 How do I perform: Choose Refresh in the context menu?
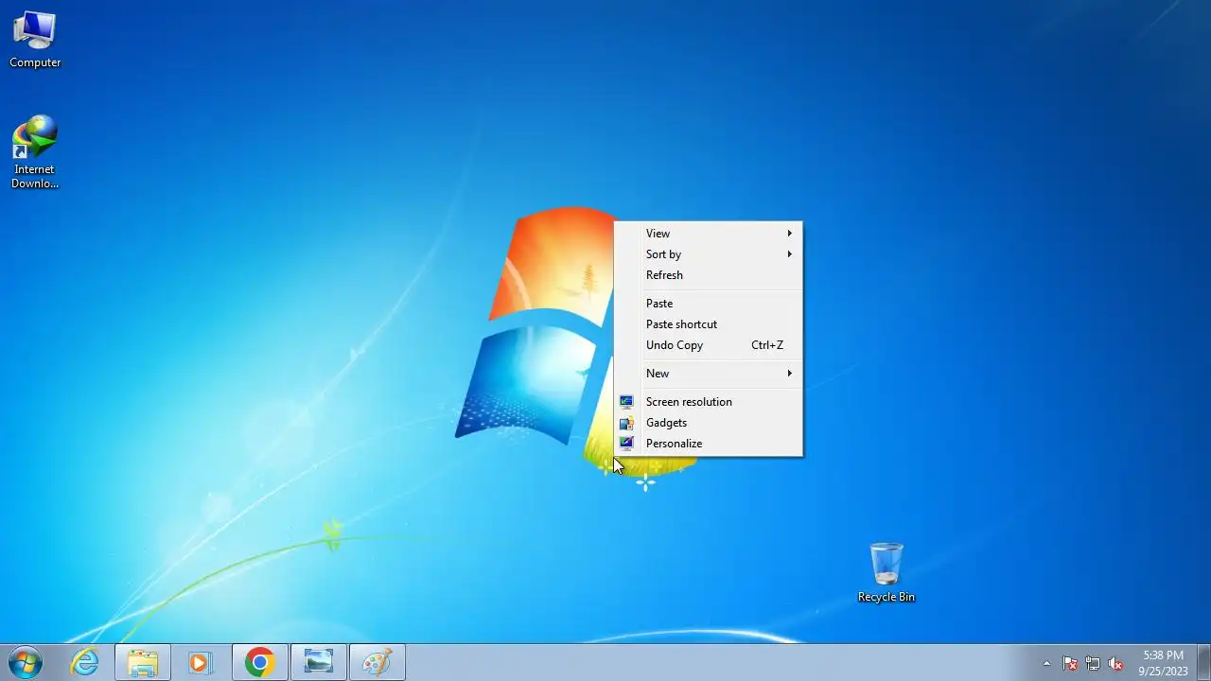pos(708,275)
